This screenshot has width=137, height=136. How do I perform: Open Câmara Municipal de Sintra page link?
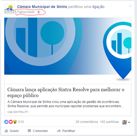point(42,7)
